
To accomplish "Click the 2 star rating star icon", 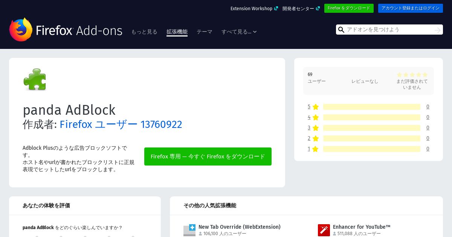I will [316, 138].
